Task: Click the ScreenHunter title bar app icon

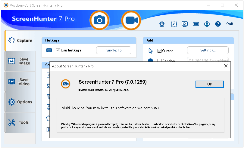Action: 6,5
